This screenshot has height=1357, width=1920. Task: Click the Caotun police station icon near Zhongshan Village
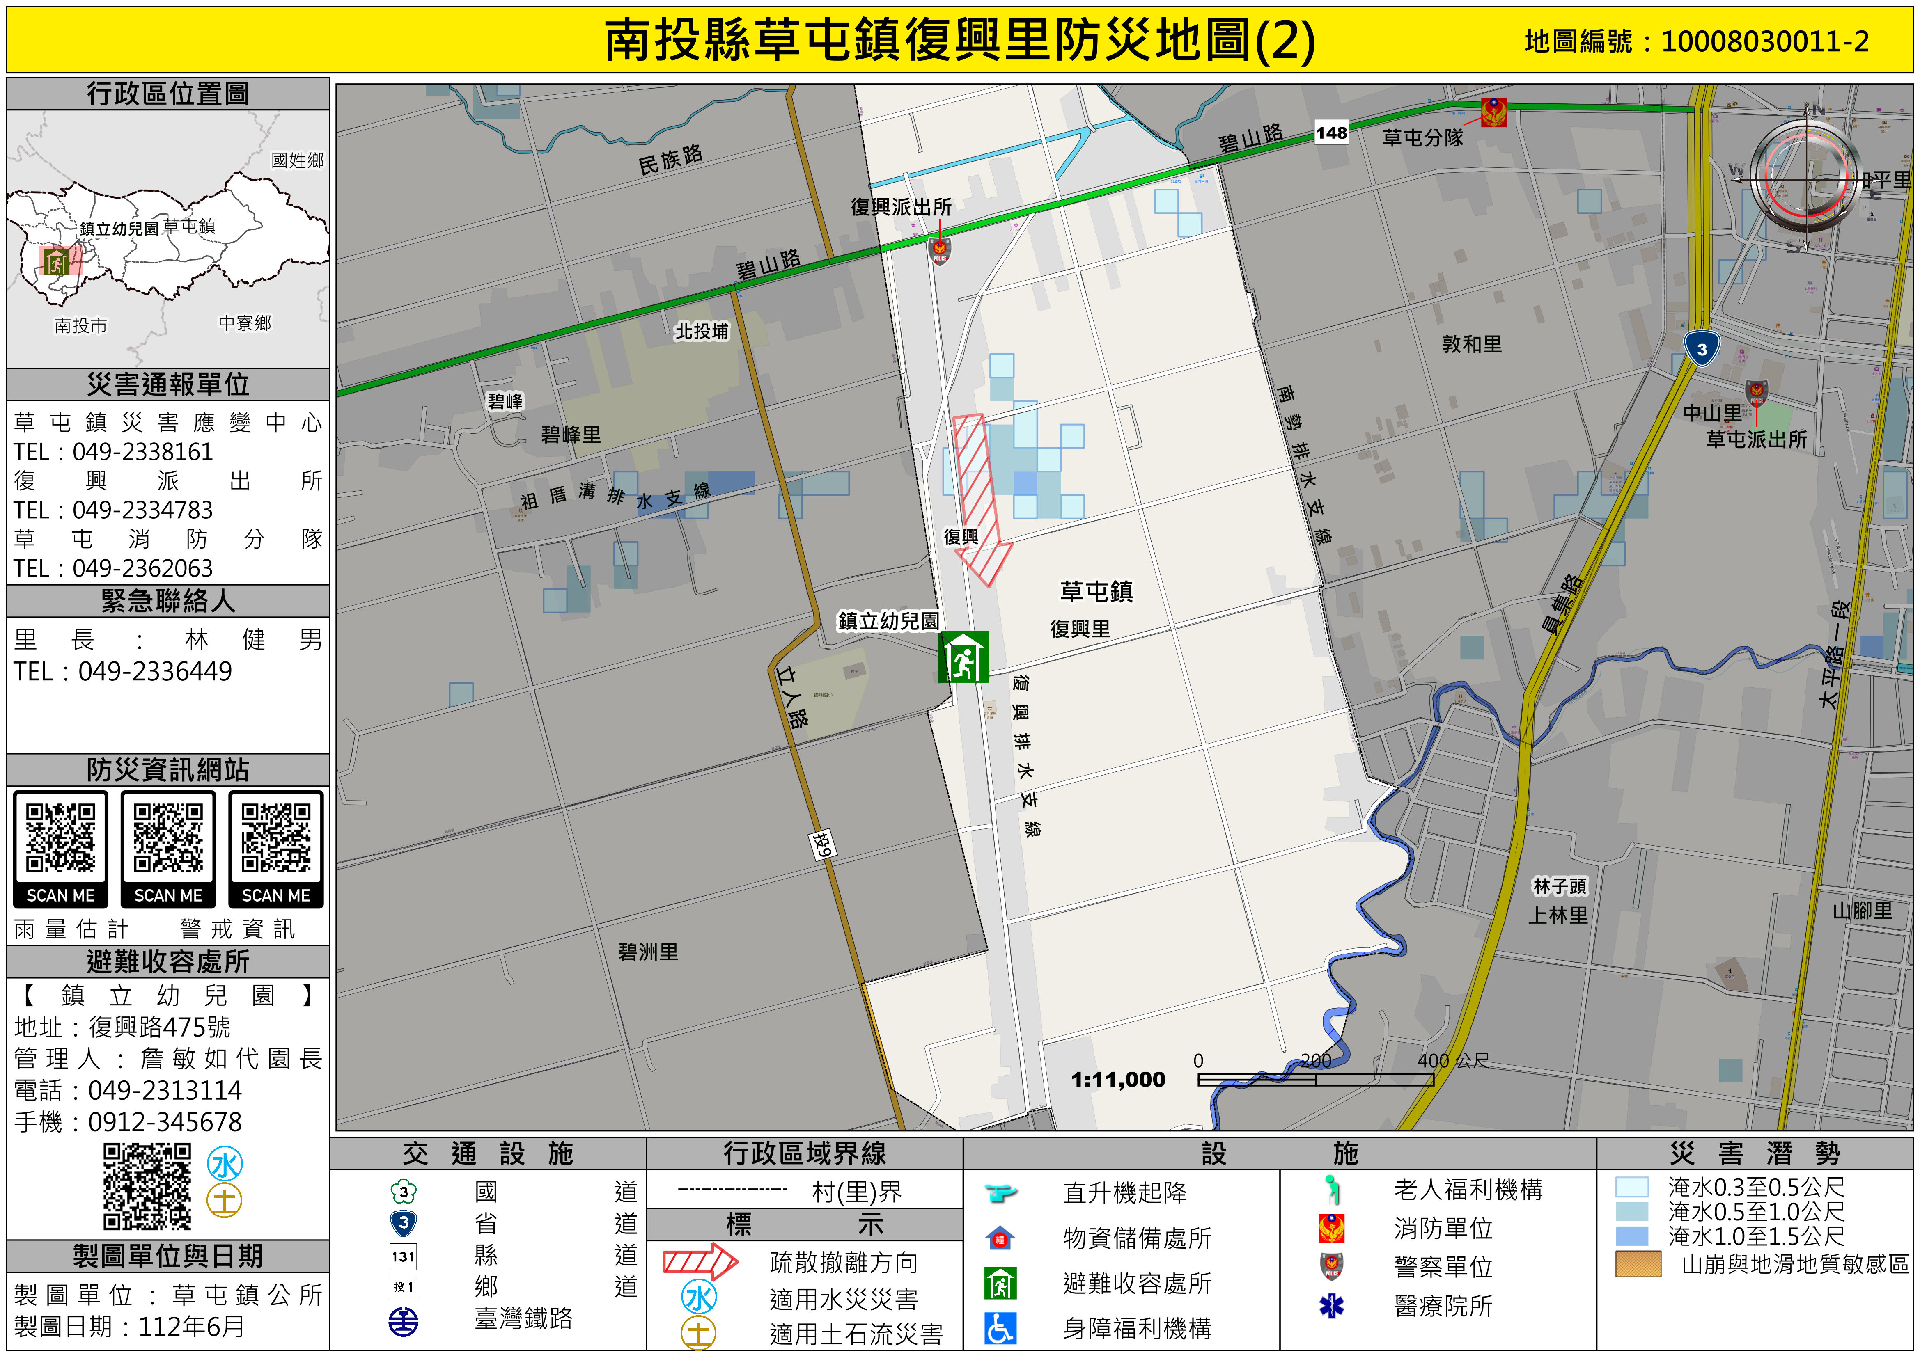[x=1756, y=393]
